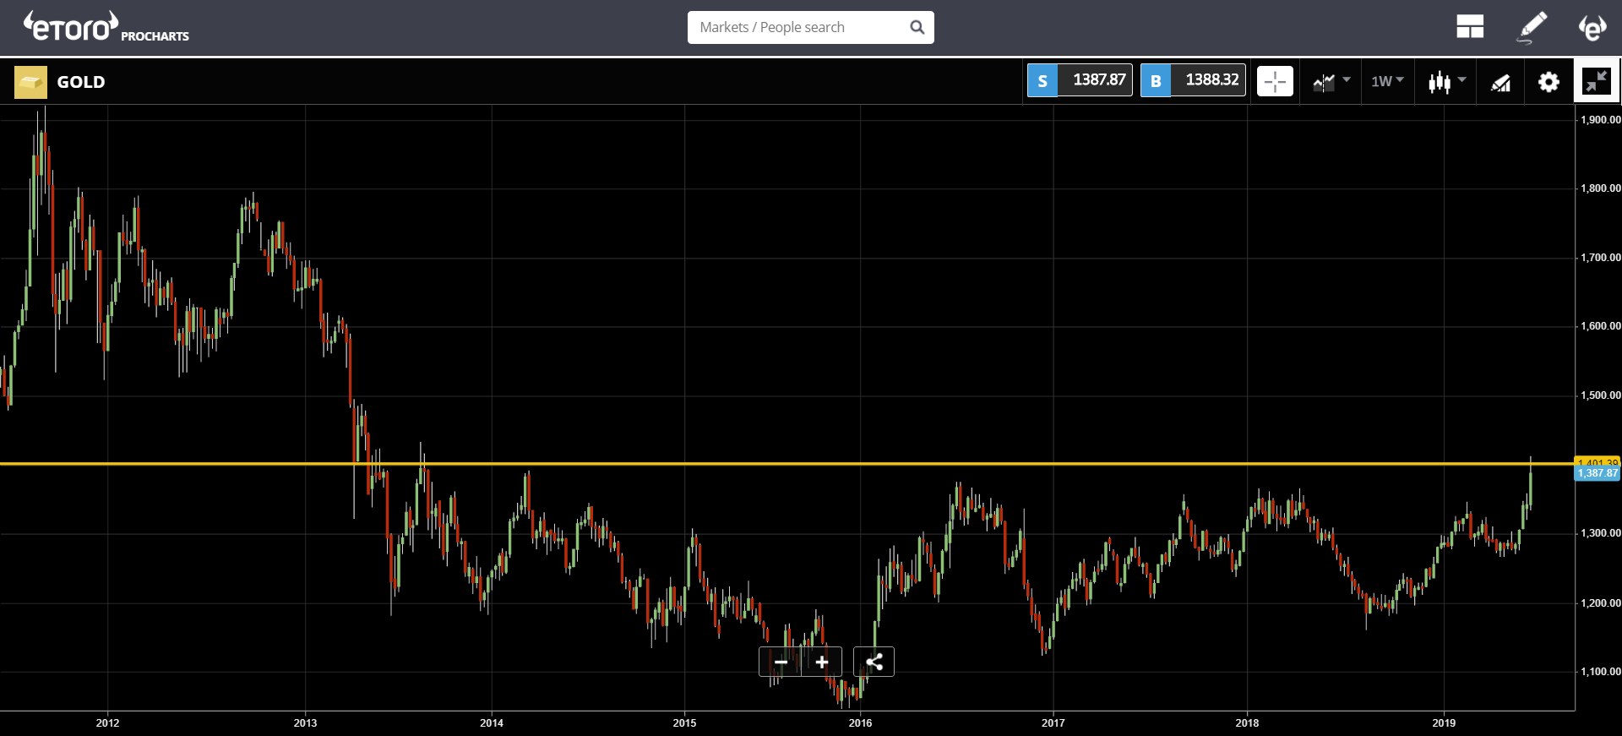The width and height of the screenshot is (1622, 736).
Task: Open the eToro account icon top-right
Action: [1592, 27]
